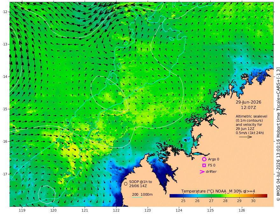Click the '200 1000m' isobath legend label
280x216 pixels.
click(142, 194)
